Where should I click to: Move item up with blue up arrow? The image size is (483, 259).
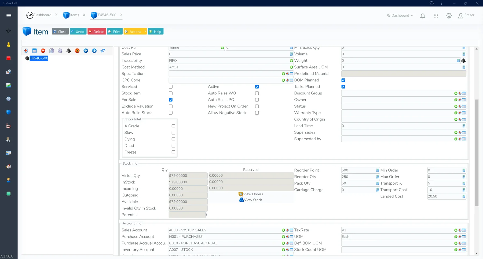pos(86,51)
